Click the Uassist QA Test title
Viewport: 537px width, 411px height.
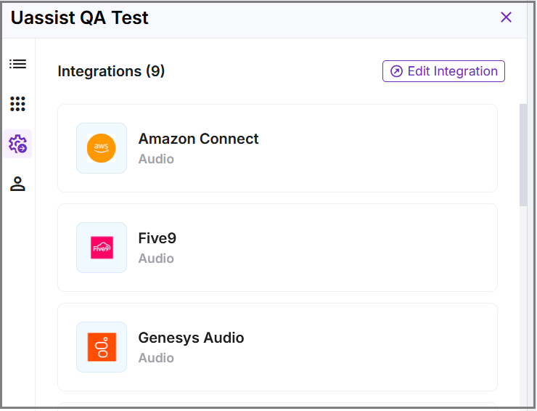tap(79, 18)
